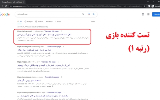Click the 'About 29,700,000 results' text

tap(33, 27)
